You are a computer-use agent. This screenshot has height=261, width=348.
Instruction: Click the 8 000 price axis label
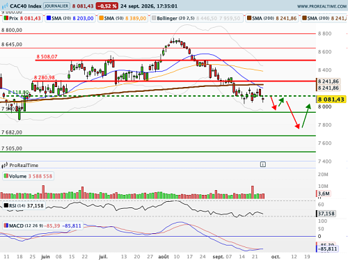(324, 106)
